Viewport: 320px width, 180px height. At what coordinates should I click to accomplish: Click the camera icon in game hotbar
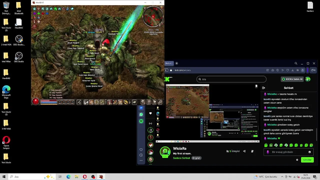pos(134,102)
